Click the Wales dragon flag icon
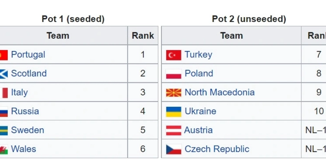 (x=4, y=149)
